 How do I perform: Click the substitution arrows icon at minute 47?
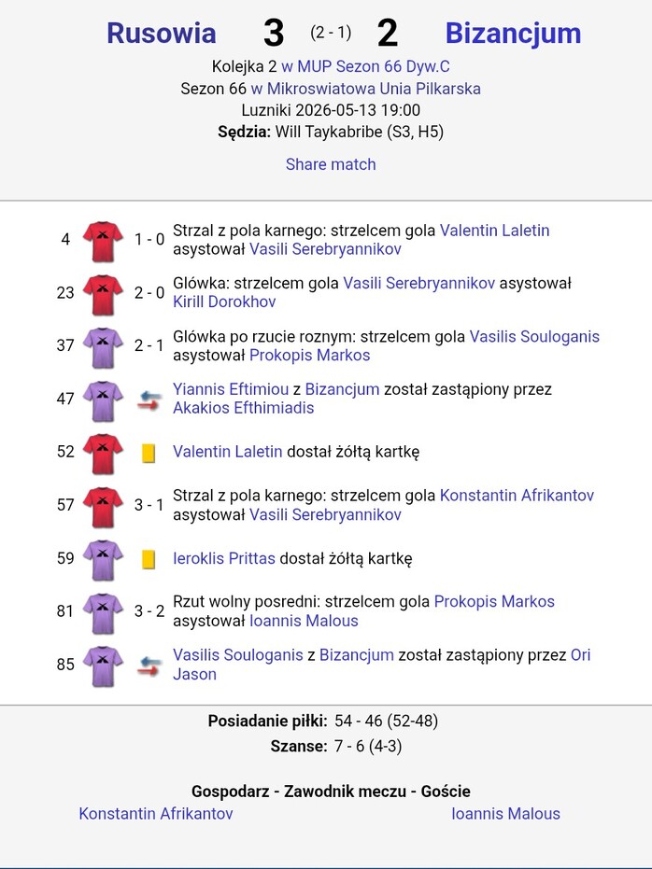click(x=149, y=400)
